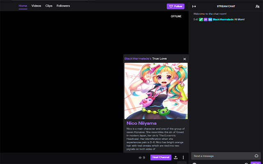Click the Send a message input field

(226, 156)
